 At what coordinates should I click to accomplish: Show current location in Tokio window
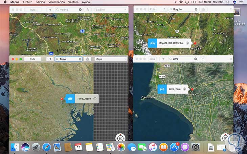[50, 59]
